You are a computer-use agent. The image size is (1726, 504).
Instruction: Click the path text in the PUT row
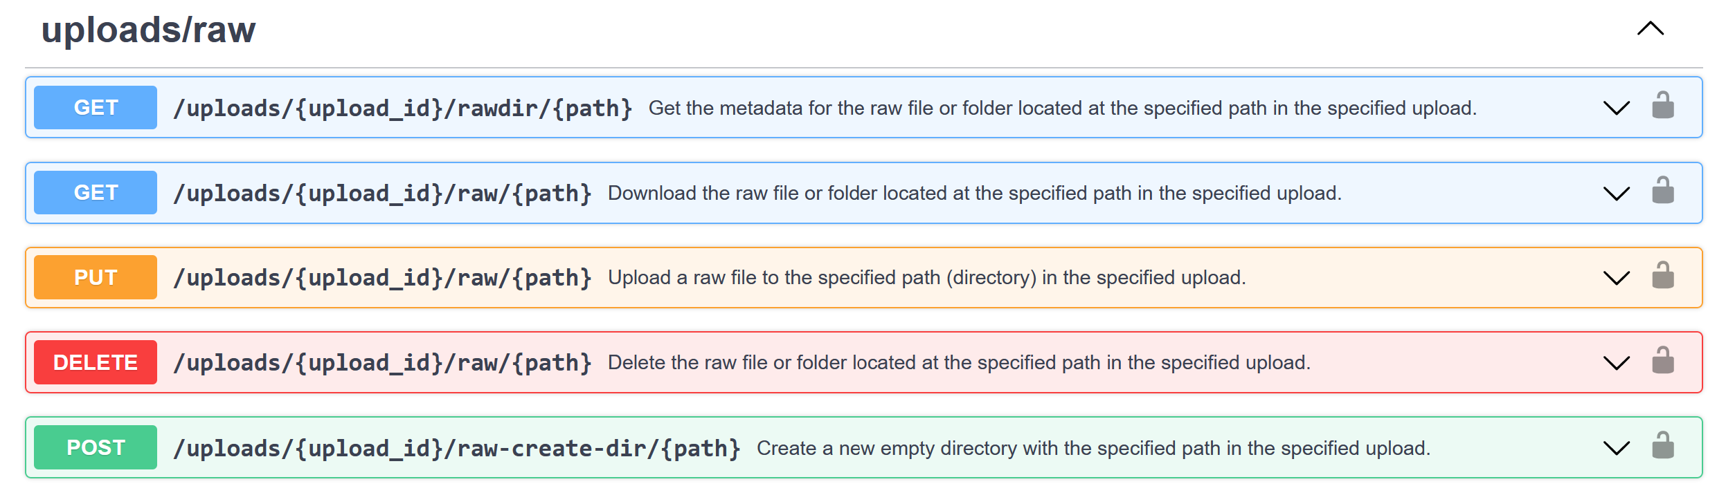tap(383, 278)
